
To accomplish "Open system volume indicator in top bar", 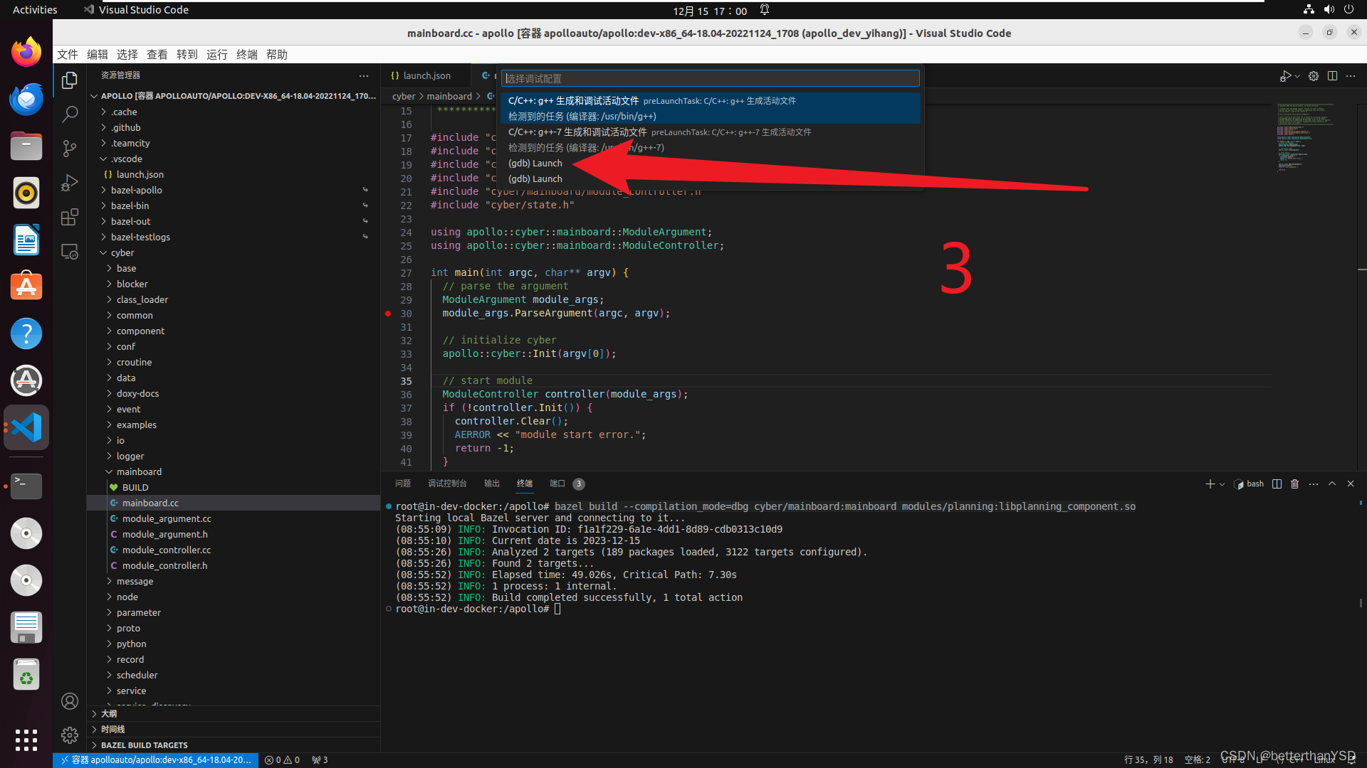I will [x=1329, y=10].
